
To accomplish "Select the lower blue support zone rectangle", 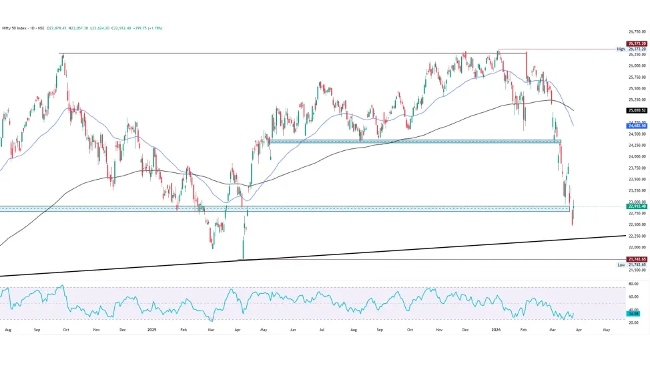I will pos(267,209).
